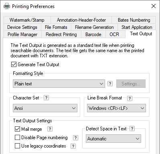Check Use legacy coordinates option
The image size is (160, 154).
pyautogui.click(x=17, y=146)
